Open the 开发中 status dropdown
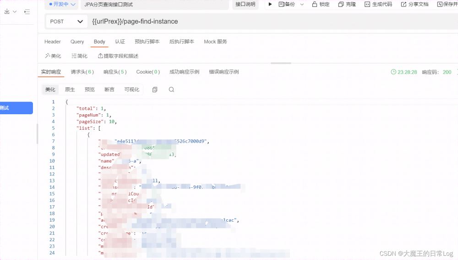 tap(62, 5)
